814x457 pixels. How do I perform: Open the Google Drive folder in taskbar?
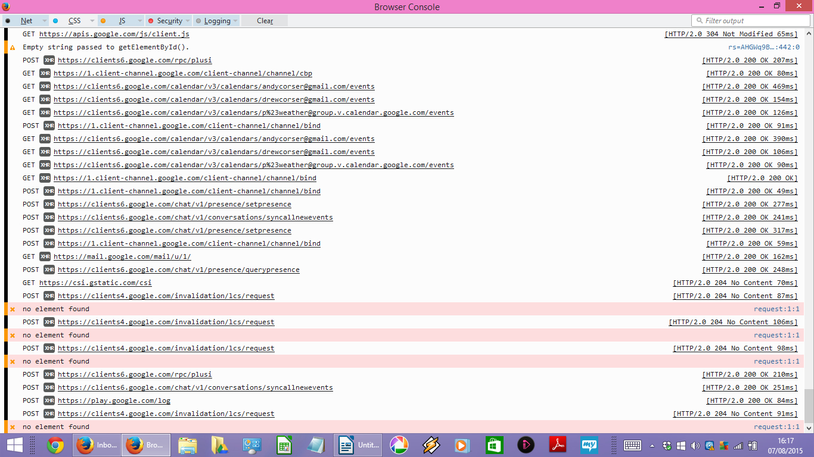tap(220, 445)
